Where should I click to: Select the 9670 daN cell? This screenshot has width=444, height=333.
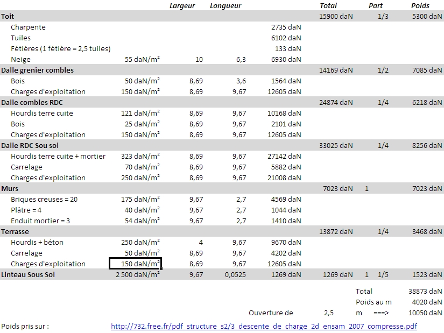coord(286,243)
